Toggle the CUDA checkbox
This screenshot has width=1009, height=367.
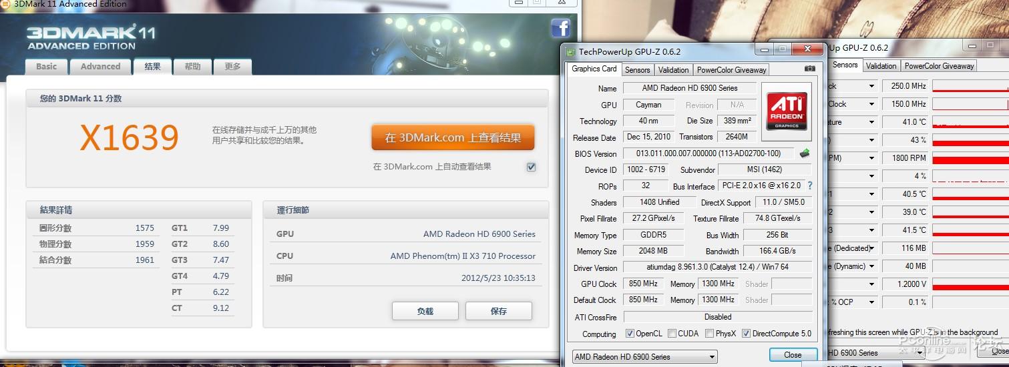[x=672, y=334]
